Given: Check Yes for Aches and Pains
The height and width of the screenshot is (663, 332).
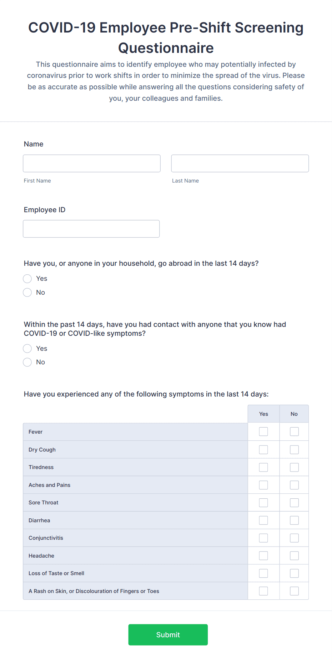Looking at the screenshot, I should 263,485.
